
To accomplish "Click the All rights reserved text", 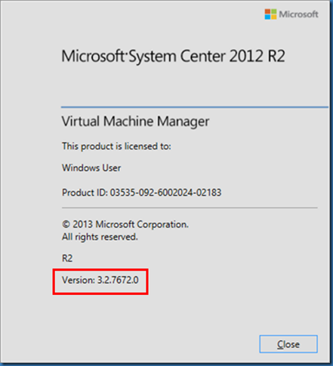I will click(100, 237).
